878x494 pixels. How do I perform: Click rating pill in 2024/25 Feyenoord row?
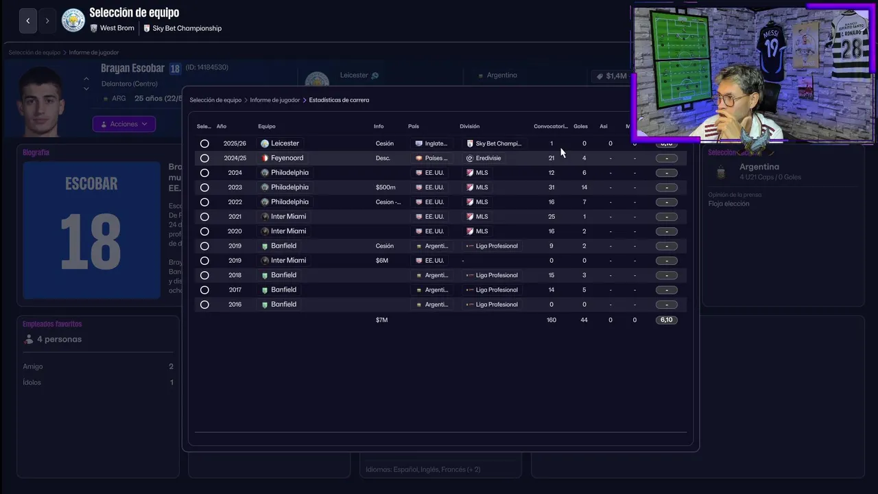(x=666, y=158)
